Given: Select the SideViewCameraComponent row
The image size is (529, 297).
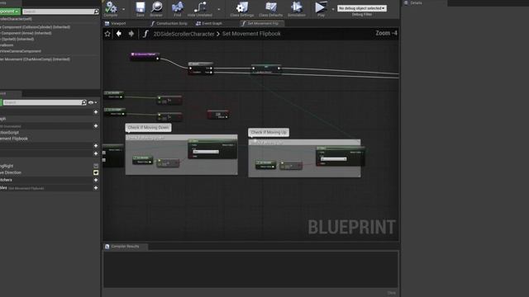Looking at the screenshot, I should 50,51.
